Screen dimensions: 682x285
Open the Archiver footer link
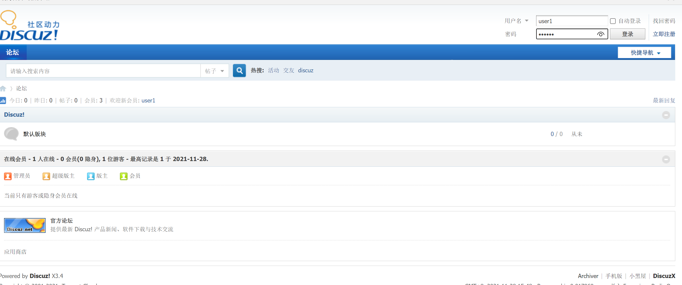588,276
